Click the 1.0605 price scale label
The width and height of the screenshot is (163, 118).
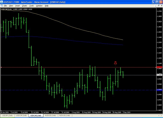point(159,110)
